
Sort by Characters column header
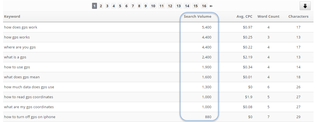pos(298,16)
